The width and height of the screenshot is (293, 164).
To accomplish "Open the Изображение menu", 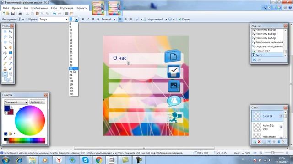I will tap(39, 8).
